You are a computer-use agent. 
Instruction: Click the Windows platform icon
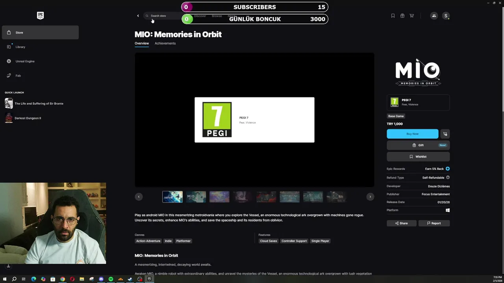click(x=448, y=210)
